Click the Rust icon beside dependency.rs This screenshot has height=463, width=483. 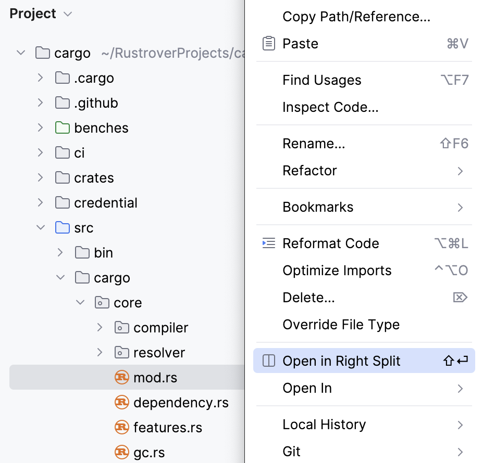click(x=121, y=403)
